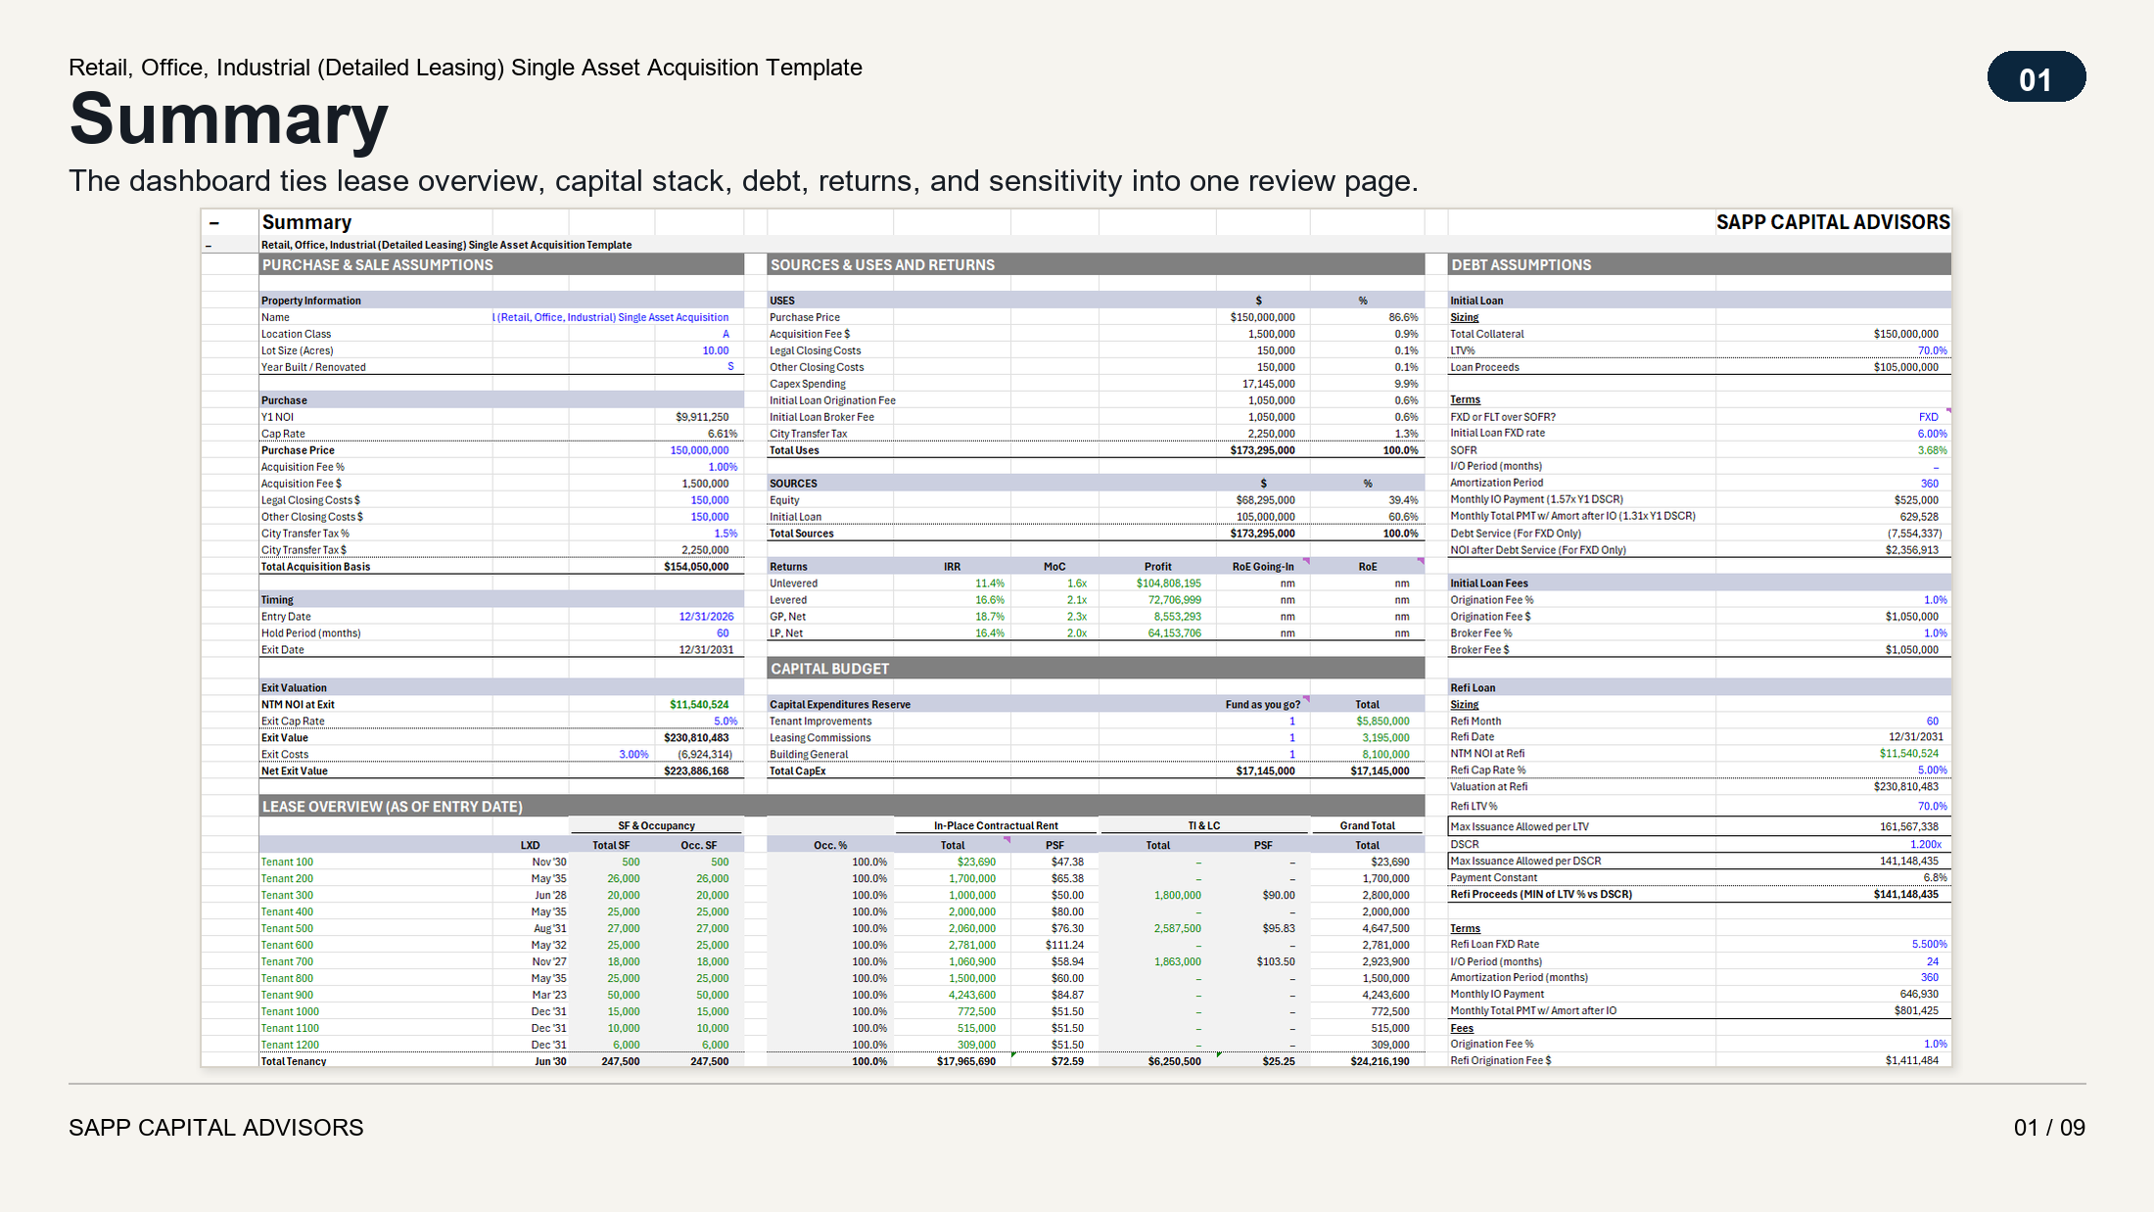Select the Tenant 100 name cell
This screenshot has width=2154, height=1212.
[287, 862]
